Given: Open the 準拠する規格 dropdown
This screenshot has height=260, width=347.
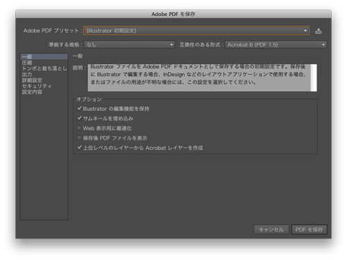Looking at the screenshot, I should click(130, 44).
